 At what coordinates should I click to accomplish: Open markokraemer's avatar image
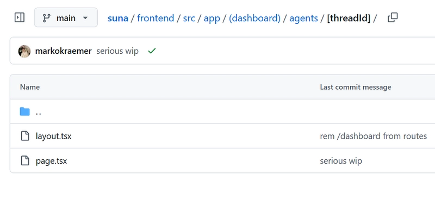pos(24,51)
